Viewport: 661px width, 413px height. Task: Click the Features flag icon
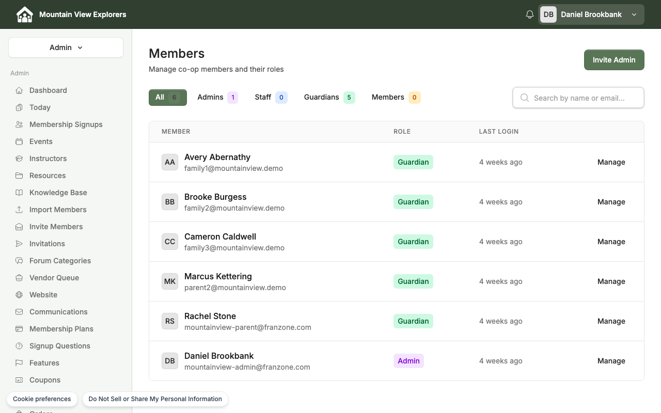pos(19,363)
